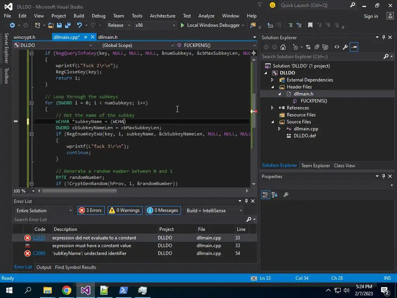Click the Undo toolbar icon
Screen dimensions: 397x298
(x=79, y=25)
